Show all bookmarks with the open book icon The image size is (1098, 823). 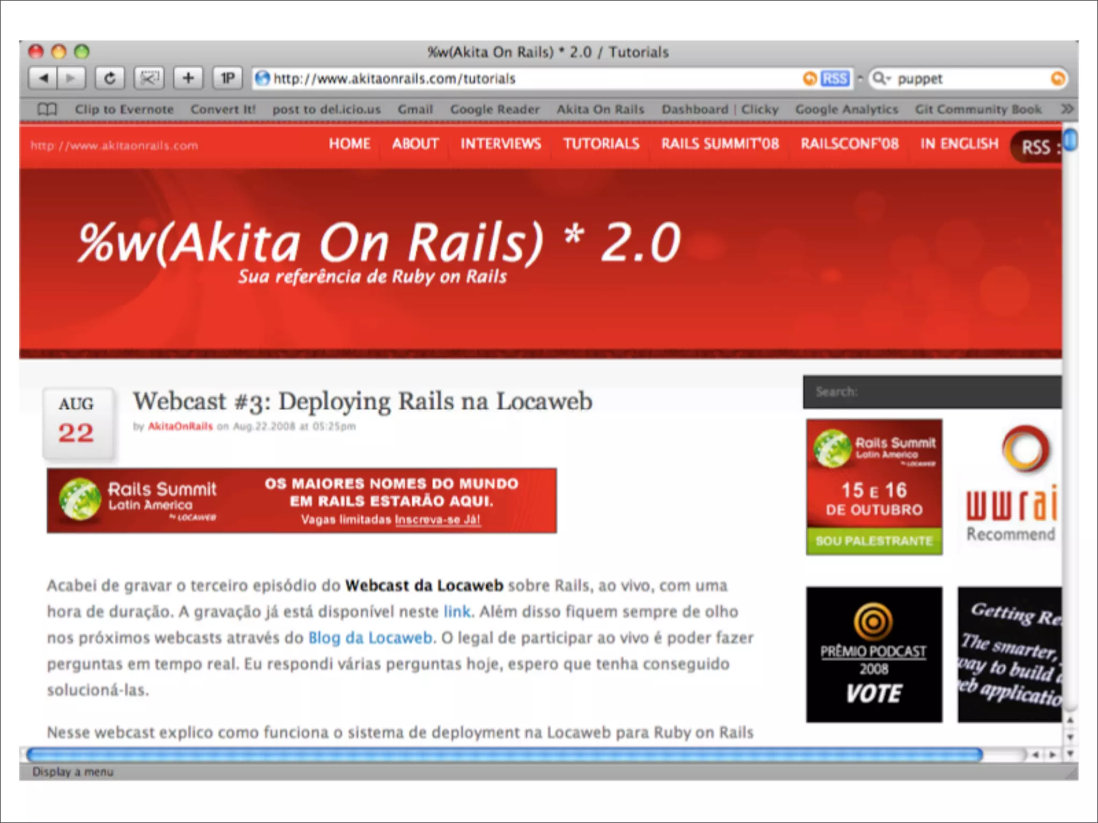click(x=47, y=109)
